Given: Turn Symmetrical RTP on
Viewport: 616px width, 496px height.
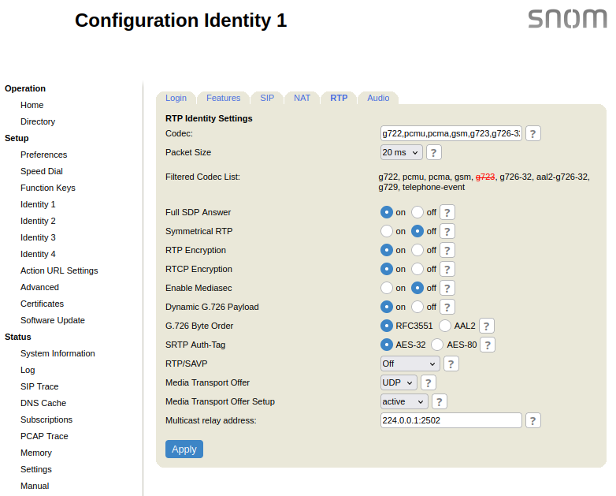Looking at the screenshot, I should coord(387,231).
